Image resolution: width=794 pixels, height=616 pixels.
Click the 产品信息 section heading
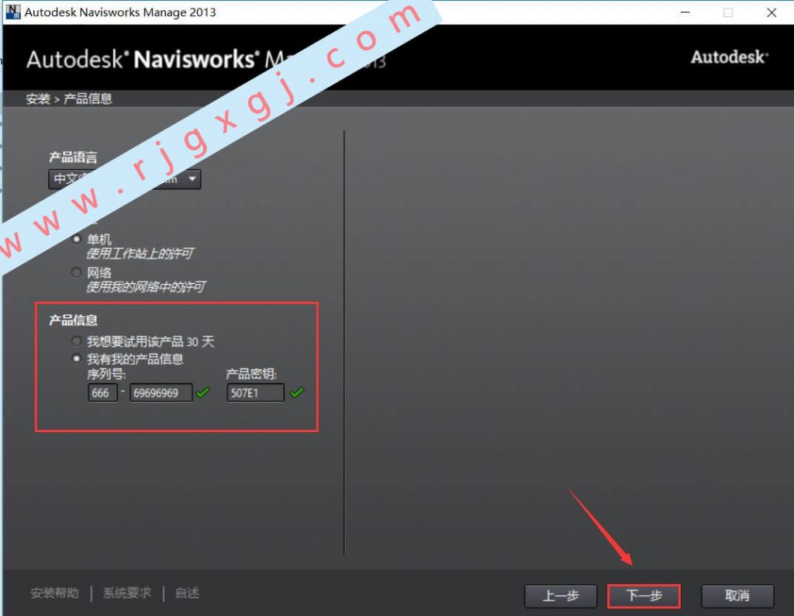73,320
